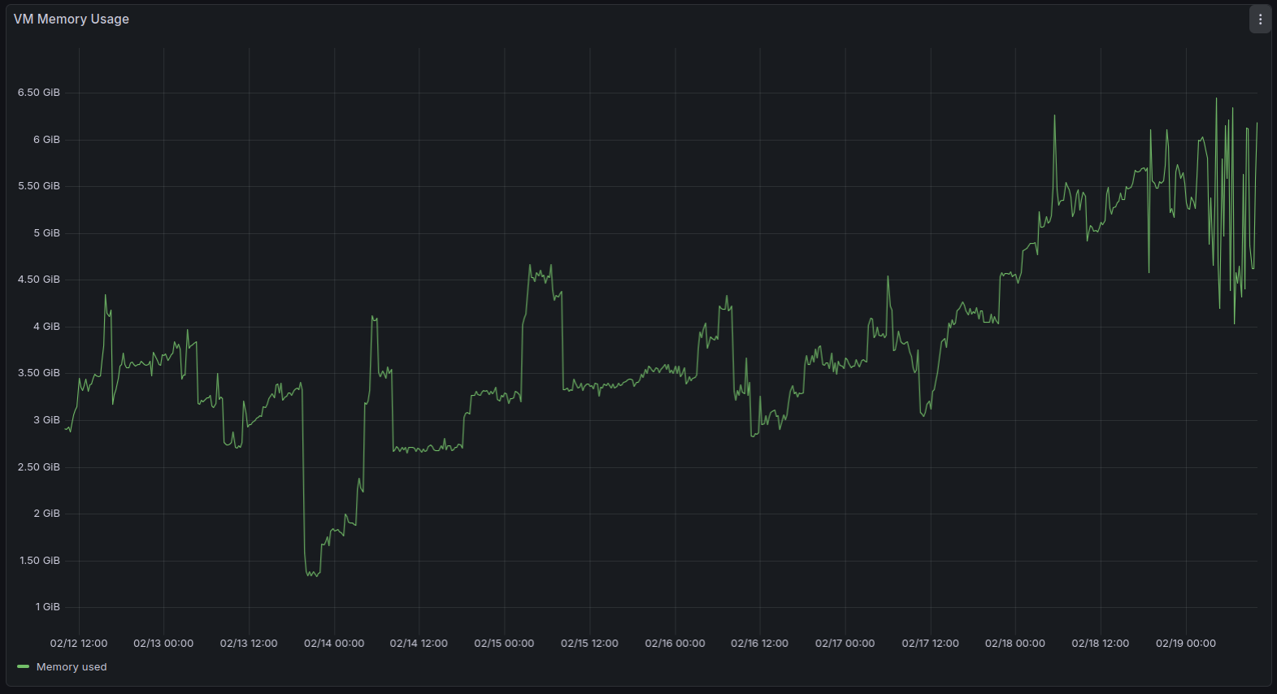Image resolution: width=1277 pixels, height=694 pixels.
Task: Toggle the Memory used legend series
Action: tap(72, 667)
